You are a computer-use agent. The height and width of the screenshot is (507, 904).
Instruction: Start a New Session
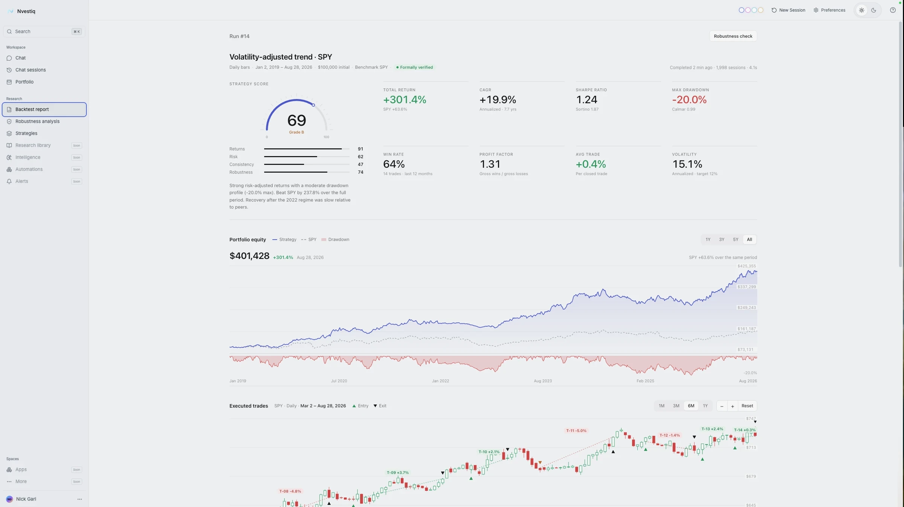[x=788, y=10]
